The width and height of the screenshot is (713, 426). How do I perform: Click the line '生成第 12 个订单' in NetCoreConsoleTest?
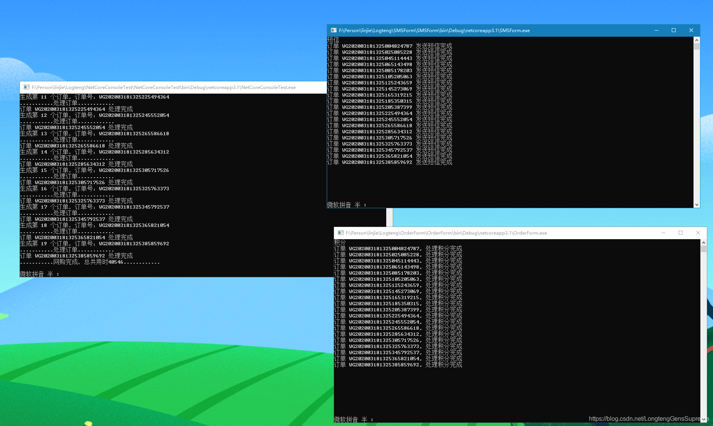95,115
